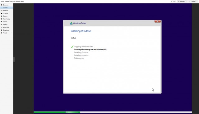The image size is (199, 114).
Task: Click "Getting files ready for installation (3%)"
Action: (90, 50)
